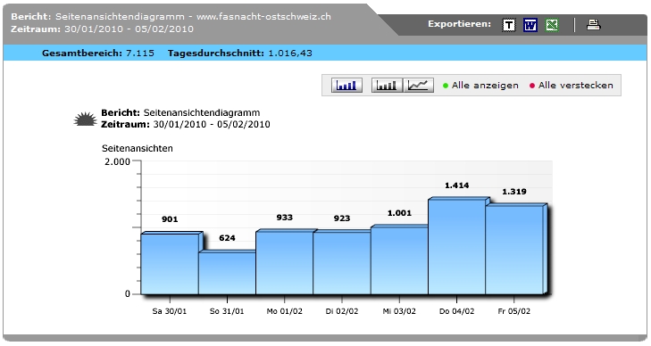Click the green Alle anzeigen dot
The height and width of the screenshot is (346, 651).
pos(446,86)
